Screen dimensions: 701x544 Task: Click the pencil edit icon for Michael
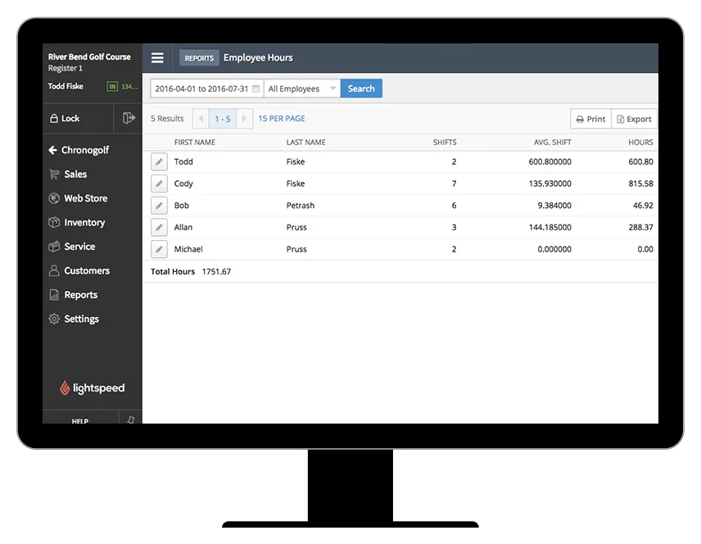pos(159,249)
